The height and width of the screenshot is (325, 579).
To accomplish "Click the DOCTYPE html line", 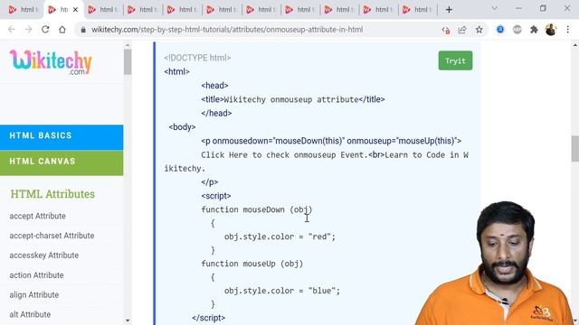I will point(197,58).
